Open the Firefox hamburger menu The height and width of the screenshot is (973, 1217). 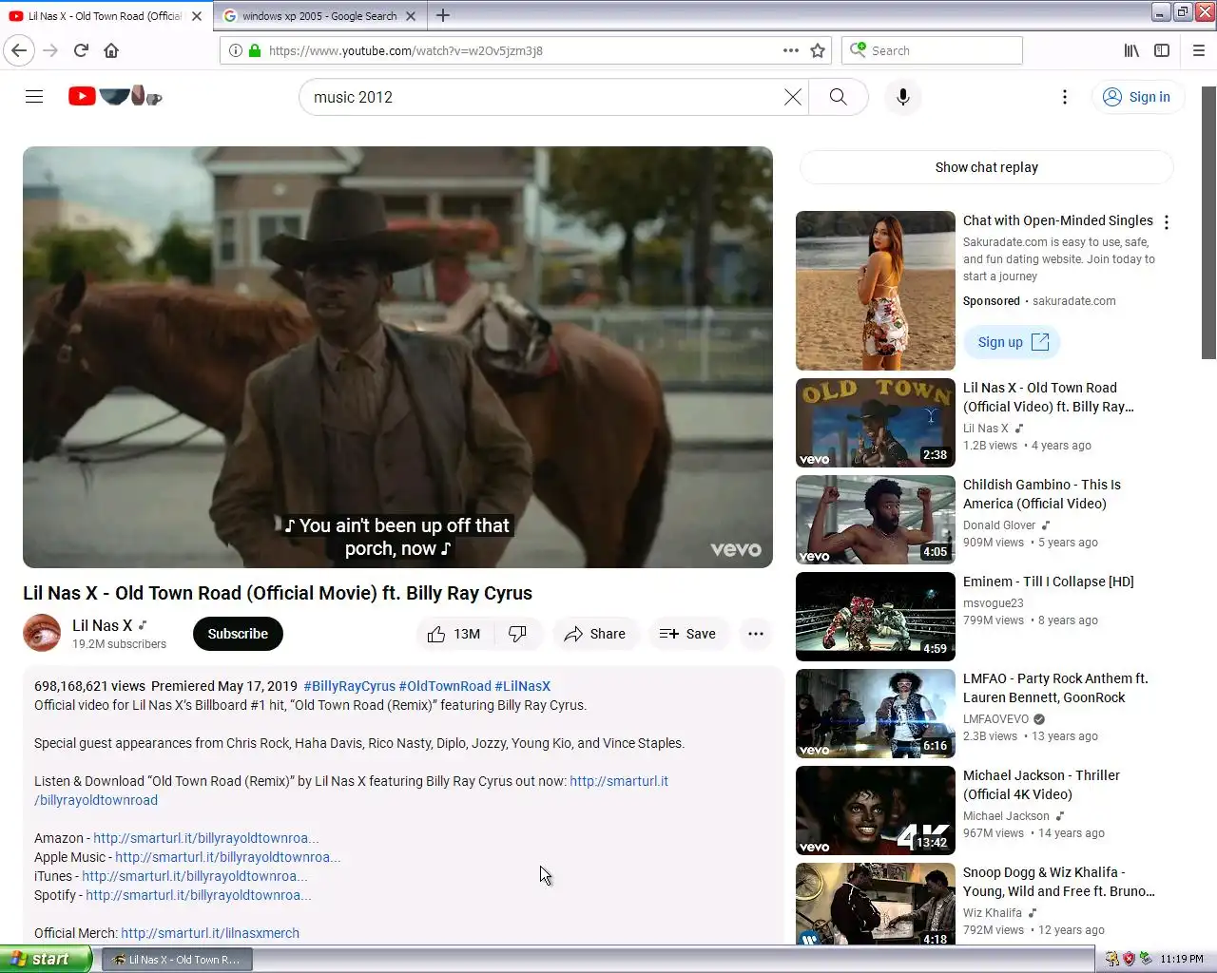click(x=1199, y=50)
